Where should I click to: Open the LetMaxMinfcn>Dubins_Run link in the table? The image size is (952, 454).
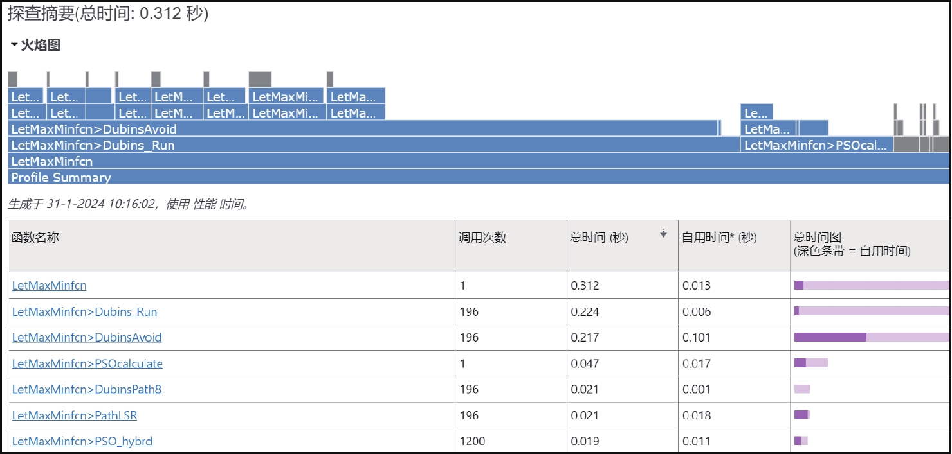(x=84, y=312)
